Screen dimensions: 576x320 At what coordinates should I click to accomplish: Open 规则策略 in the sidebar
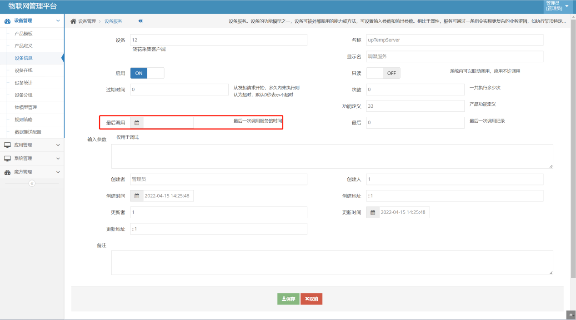coord(24,120)
